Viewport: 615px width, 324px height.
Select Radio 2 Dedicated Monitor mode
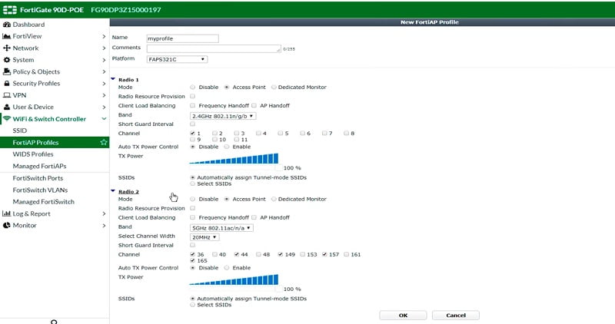274,199
